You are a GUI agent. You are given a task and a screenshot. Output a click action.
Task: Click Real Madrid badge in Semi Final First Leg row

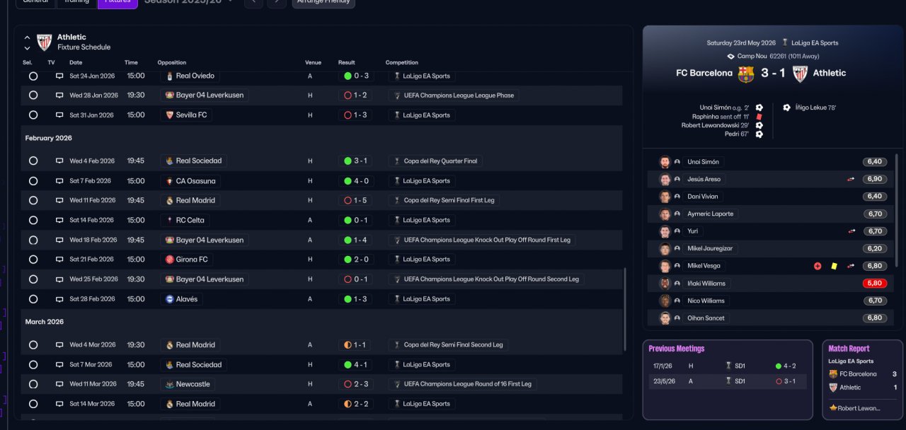169,200
